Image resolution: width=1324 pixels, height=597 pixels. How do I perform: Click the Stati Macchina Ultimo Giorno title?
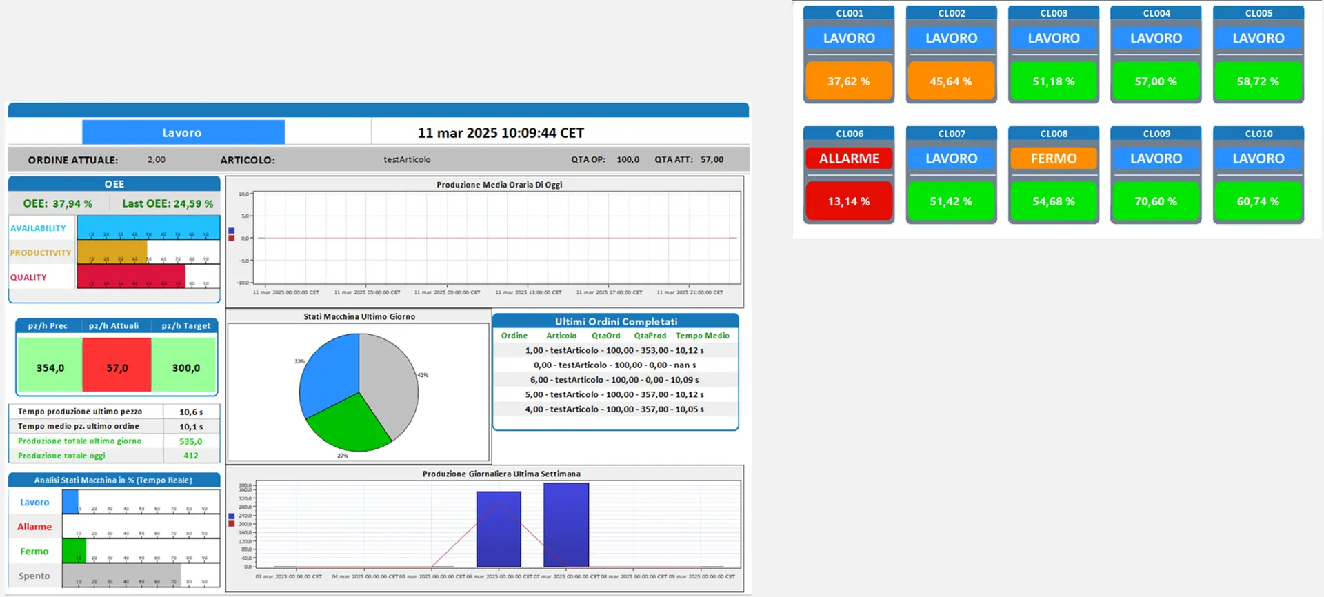(x=359, y=317)
